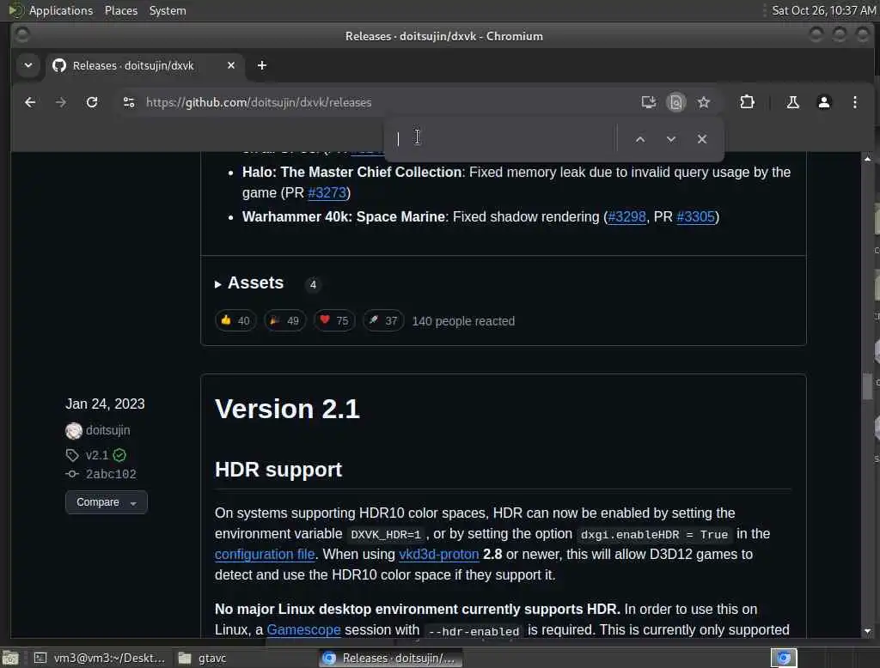Click the address bar URL
Screen dimensions: 880x668
tap(259, 102)
